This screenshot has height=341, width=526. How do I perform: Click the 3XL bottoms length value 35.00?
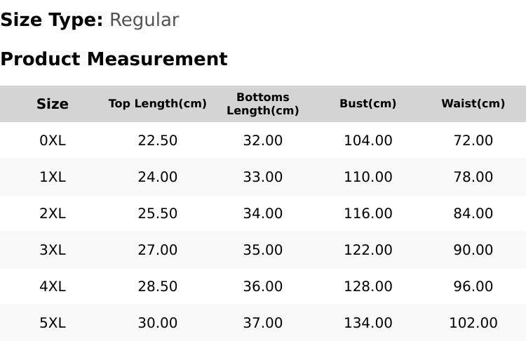[x=263, y=250]
